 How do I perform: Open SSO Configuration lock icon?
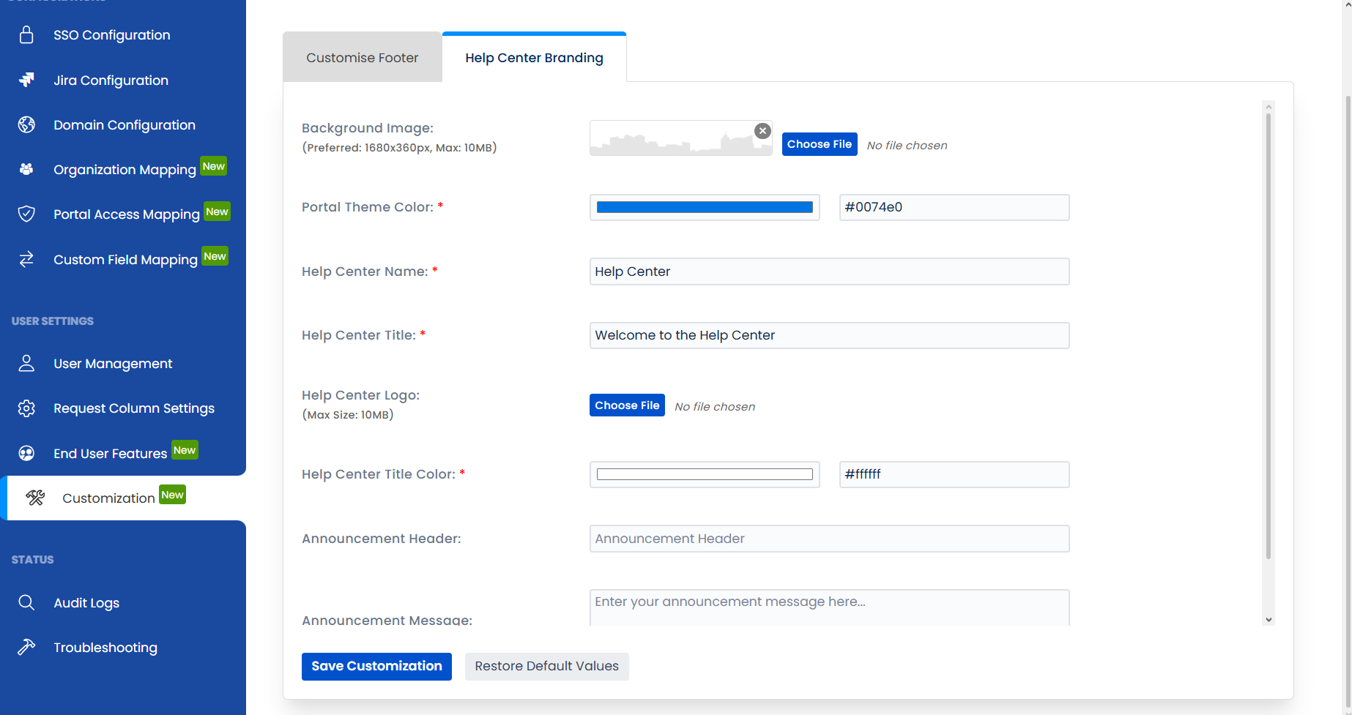click(x=26, y=35)
